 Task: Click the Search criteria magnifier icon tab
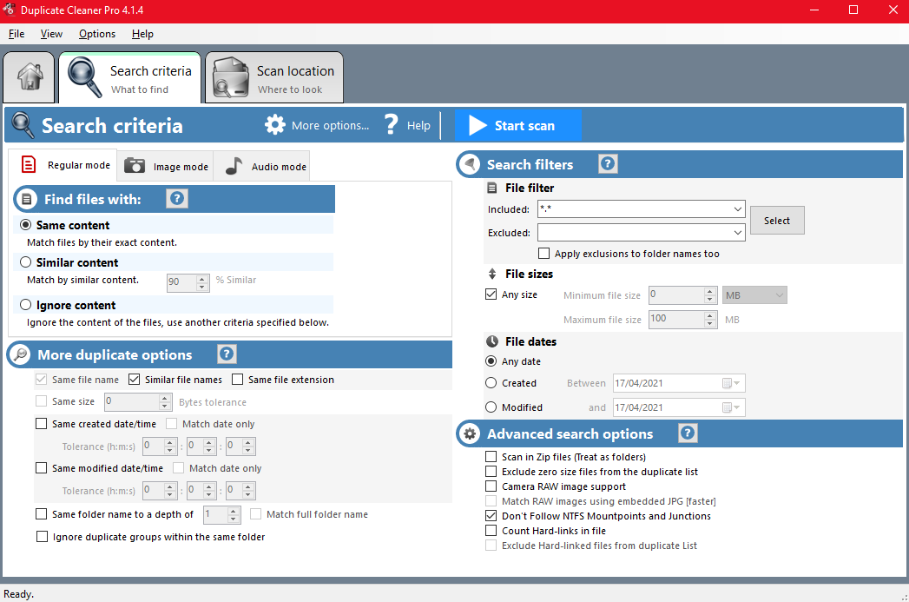click(85, 76)
